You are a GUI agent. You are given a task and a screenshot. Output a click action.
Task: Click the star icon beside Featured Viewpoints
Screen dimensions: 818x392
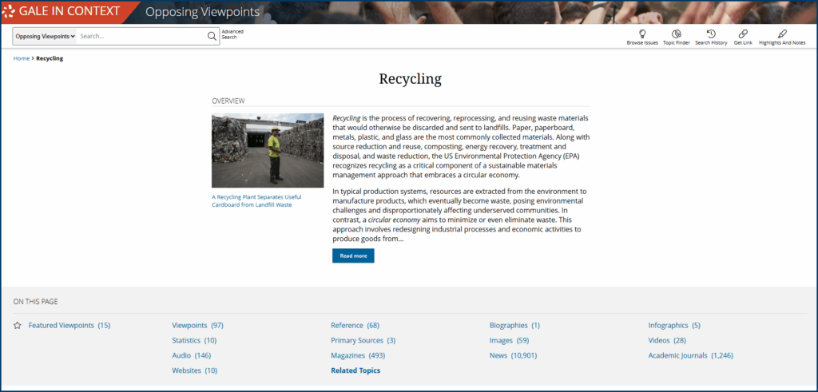pos(18,325)
